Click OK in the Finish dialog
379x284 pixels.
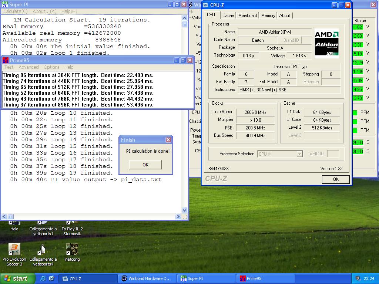(145, 165)
